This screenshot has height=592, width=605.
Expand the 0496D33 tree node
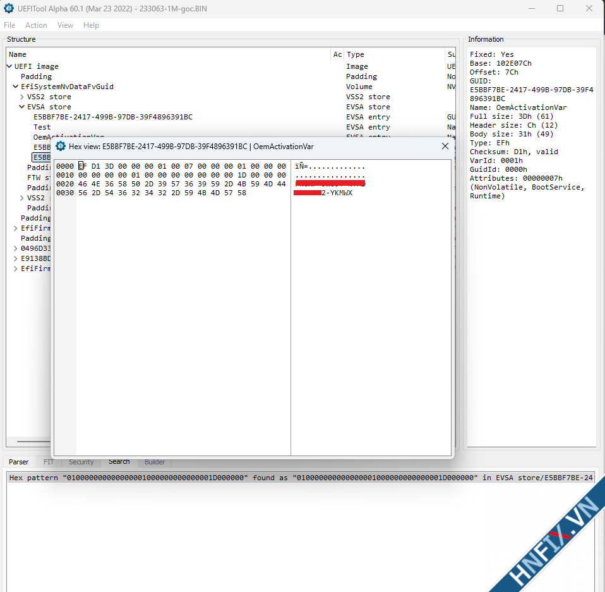point(16,248)
